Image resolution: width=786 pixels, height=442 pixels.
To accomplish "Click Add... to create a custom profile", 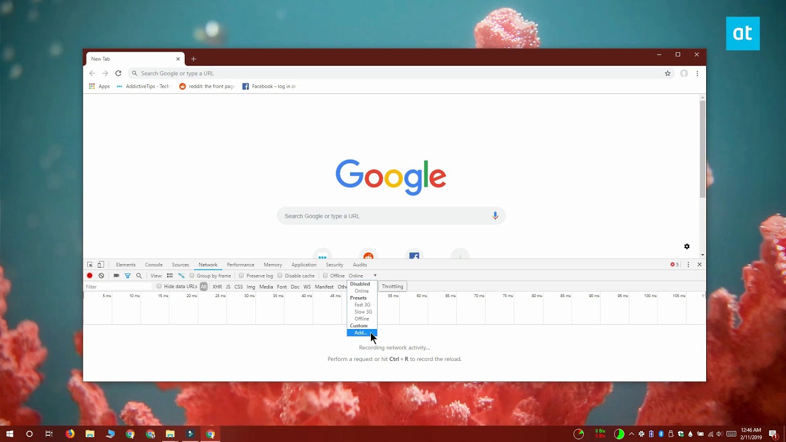I will coord(362,333).
